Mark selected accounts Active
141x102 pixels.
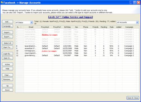tap(8, 64)
